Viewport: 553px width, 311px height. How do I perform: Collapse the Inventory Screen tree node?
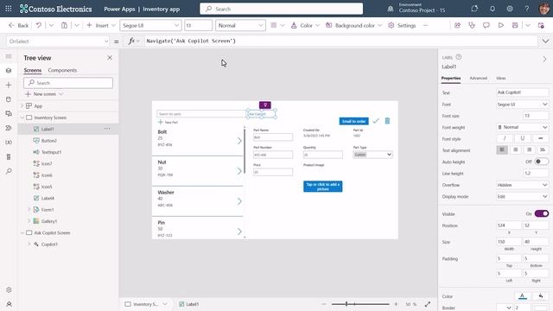coord(22,117)
